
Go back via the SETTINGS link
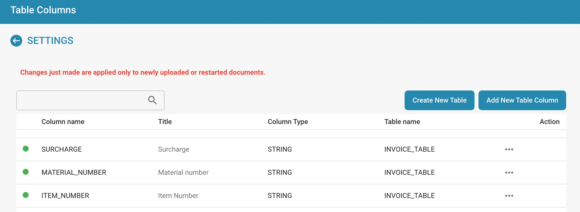(50, 41)
